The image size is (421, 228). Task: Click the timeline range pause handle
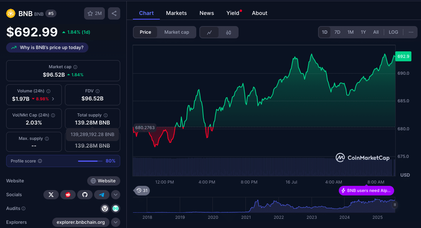pyautogui.click(x=395, y=205)
